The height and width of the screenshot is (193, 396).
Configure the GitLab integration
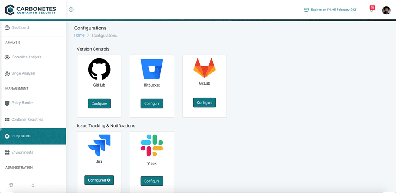(204, 103)
